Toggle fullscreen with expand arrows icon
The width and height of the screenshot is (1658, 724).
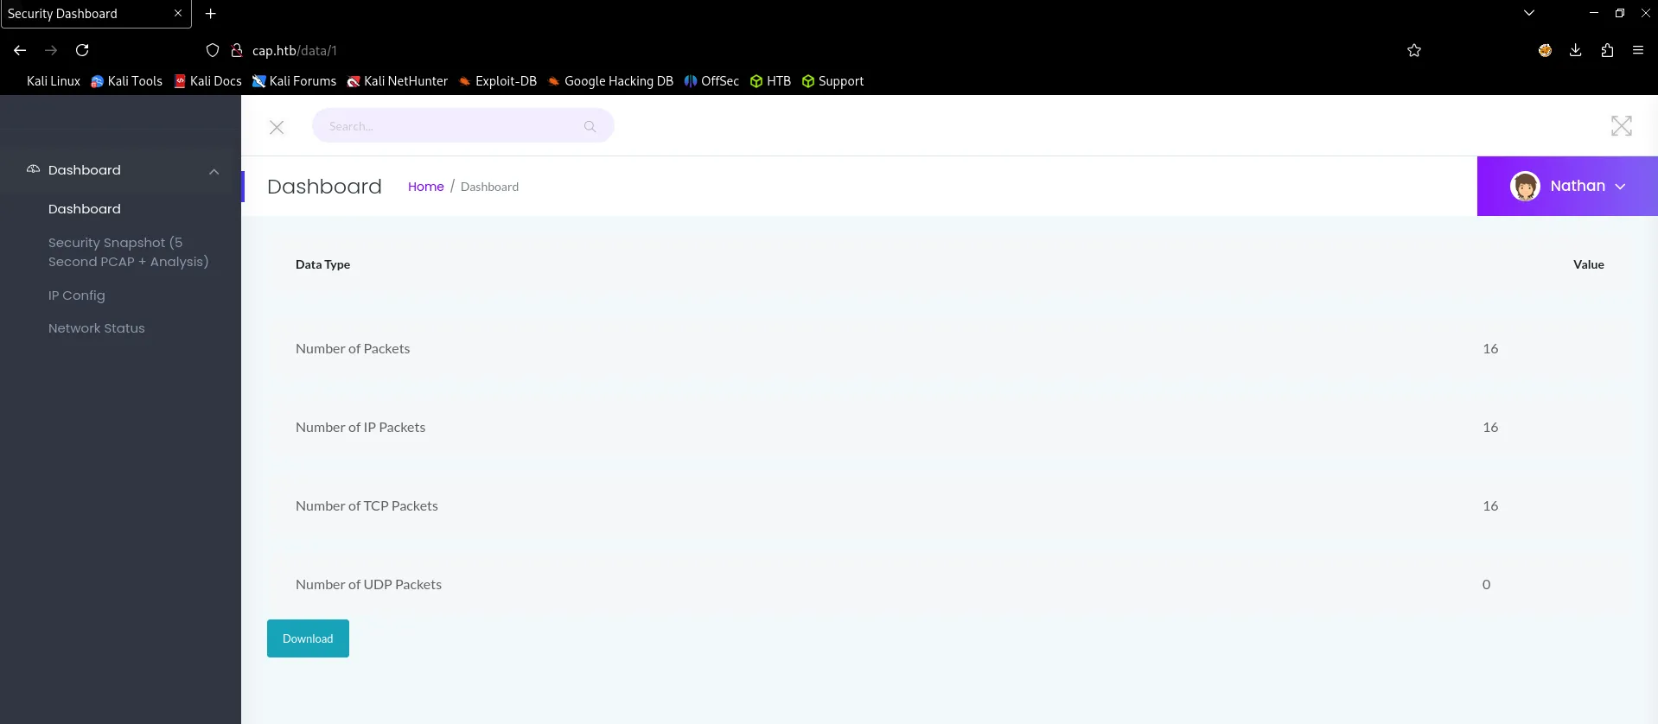click(1622, 126)
